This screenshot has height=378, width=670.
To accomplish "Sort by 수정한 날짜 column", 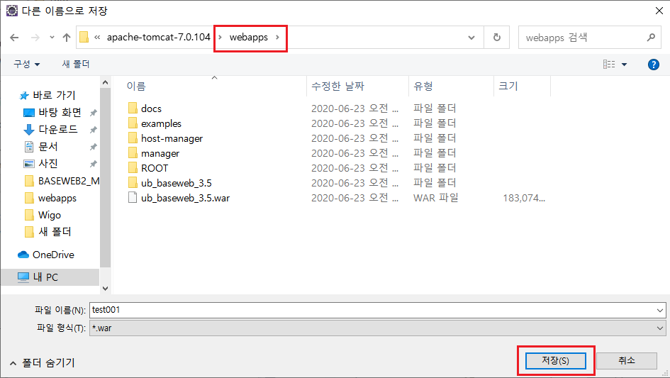I will click(x=337, y=87).
